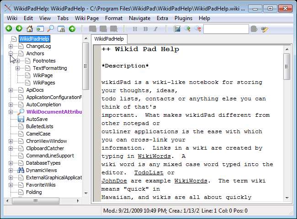Open the Navigate menu
The height and width of the screenshot is (219, 297).
click(x=140, y=18)
